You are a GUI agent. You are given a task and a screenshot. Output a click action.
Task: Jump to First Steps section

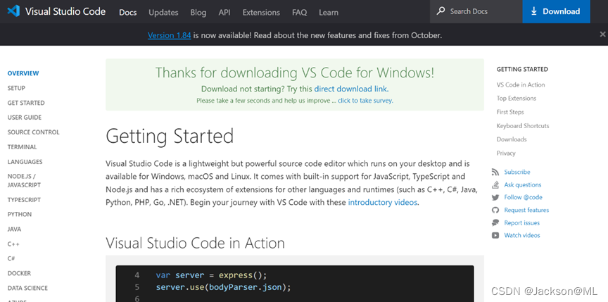pos(510,112)
